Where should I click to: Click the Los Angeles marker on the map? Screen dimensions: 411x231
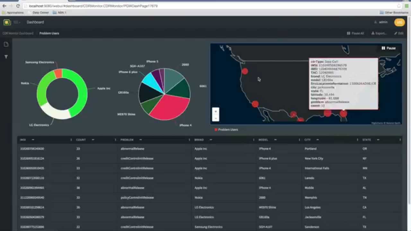(255, 104)
